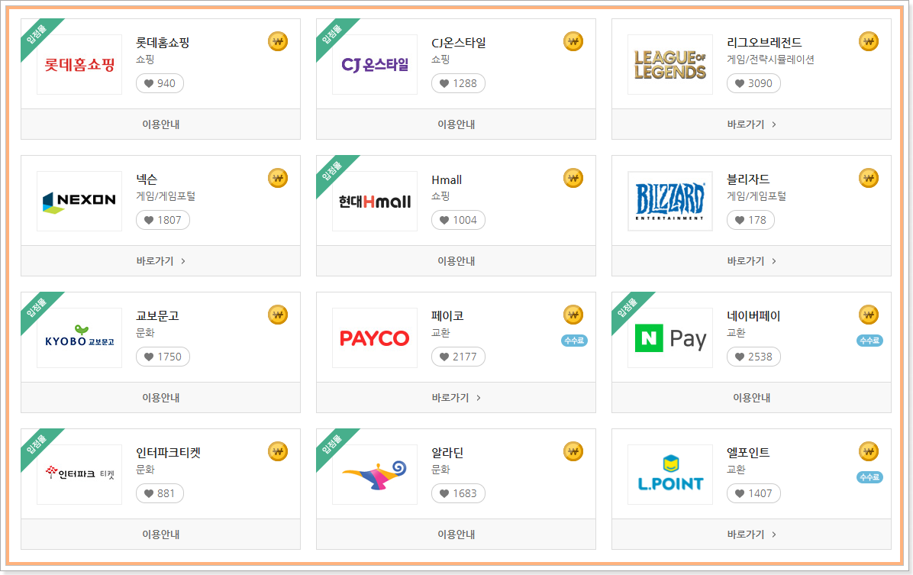913x575 pixels.
Task: Click the 입점몰 ribbon on 알라딘 card
Action: point(331,444)
